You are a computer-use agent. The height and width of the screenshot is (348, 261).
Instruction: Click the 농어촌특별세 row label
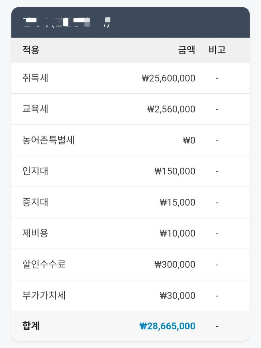point(48,140)
